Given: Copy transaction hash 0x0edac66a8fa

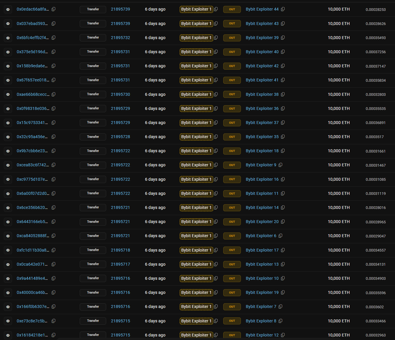Looking at the screenshot, I should 54,9.
